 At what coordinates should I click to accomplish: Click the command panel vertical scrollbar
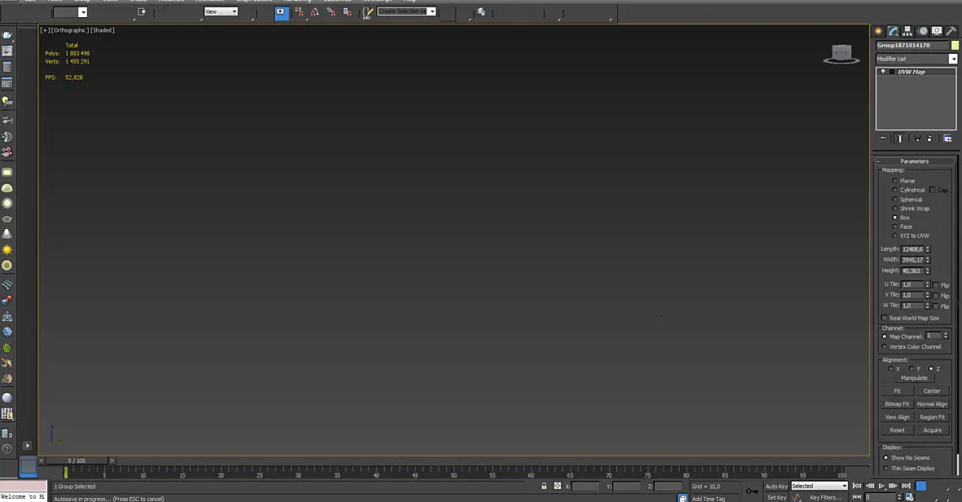956,464
